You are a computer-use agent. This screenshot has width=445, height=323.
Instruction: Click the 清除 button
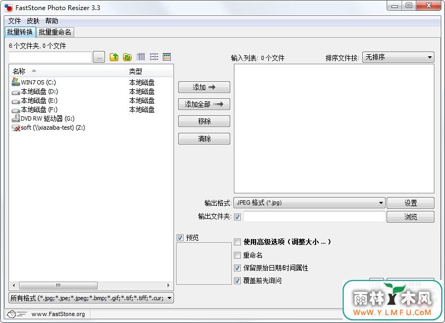204,139
